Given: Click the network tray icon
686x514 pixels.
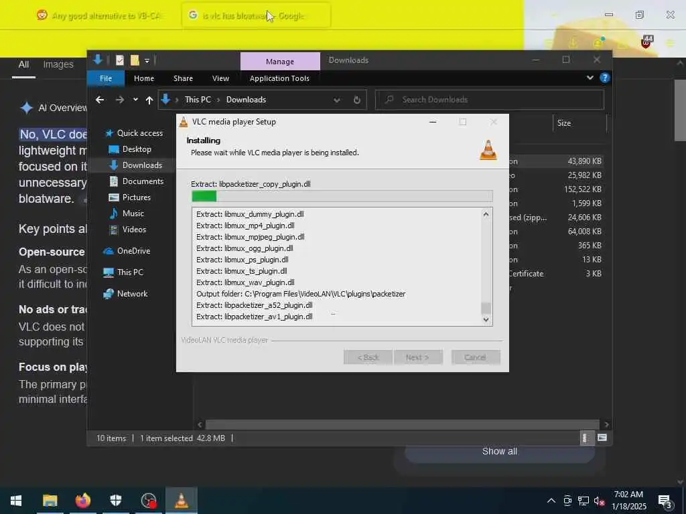Looking at the screenshot, I should pyautogui.click(x=584, y=501).
